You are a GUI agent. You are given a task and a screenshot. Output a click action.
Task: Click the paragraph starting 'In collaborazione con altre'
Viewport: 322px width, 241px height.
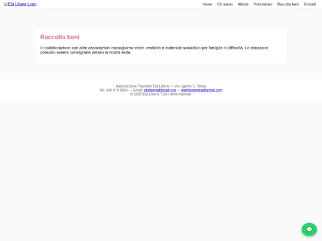(x=154, y=50)
